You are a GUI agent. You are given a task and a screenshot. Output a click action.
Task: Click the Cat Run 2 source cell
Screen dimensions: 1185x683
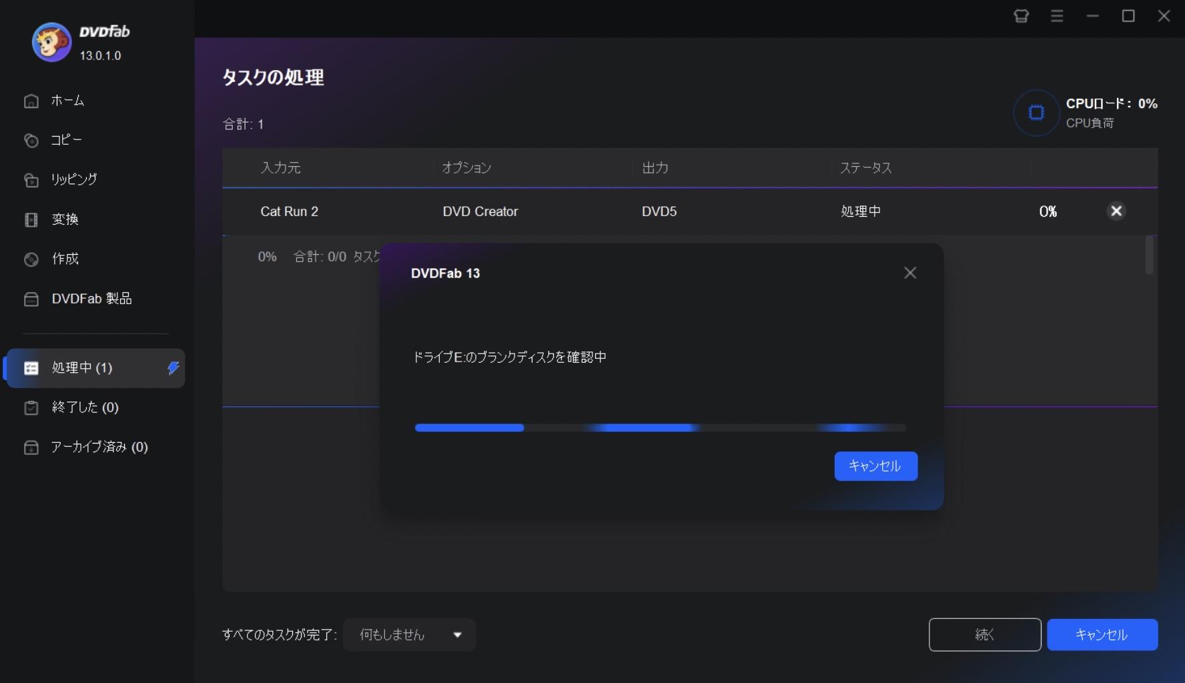(x=290, y=211)
